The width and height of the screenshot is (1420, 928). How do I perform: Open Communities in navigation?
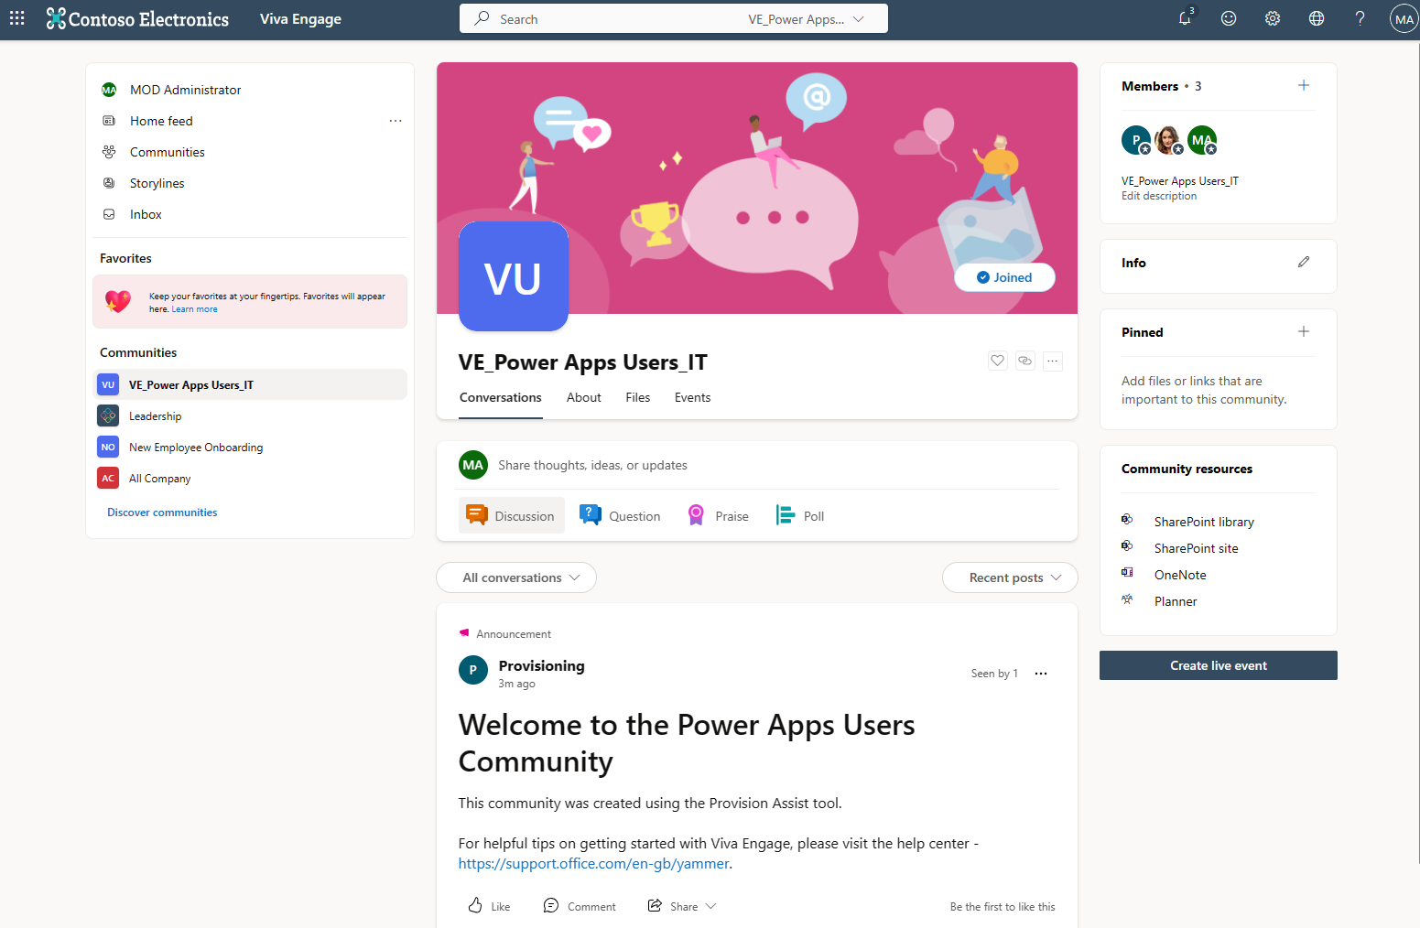click(x=168, y=152)
